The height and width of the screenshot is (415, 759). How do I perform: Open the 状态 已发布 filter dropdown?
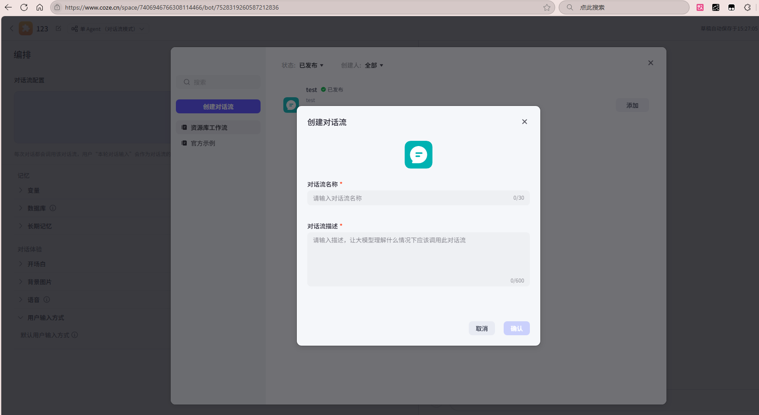tap(311, 65)
